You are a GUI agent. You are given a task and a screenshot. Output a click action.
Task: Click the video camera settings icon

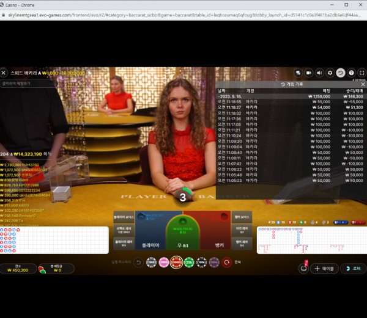pyautogui.click(x=309, y=73)
